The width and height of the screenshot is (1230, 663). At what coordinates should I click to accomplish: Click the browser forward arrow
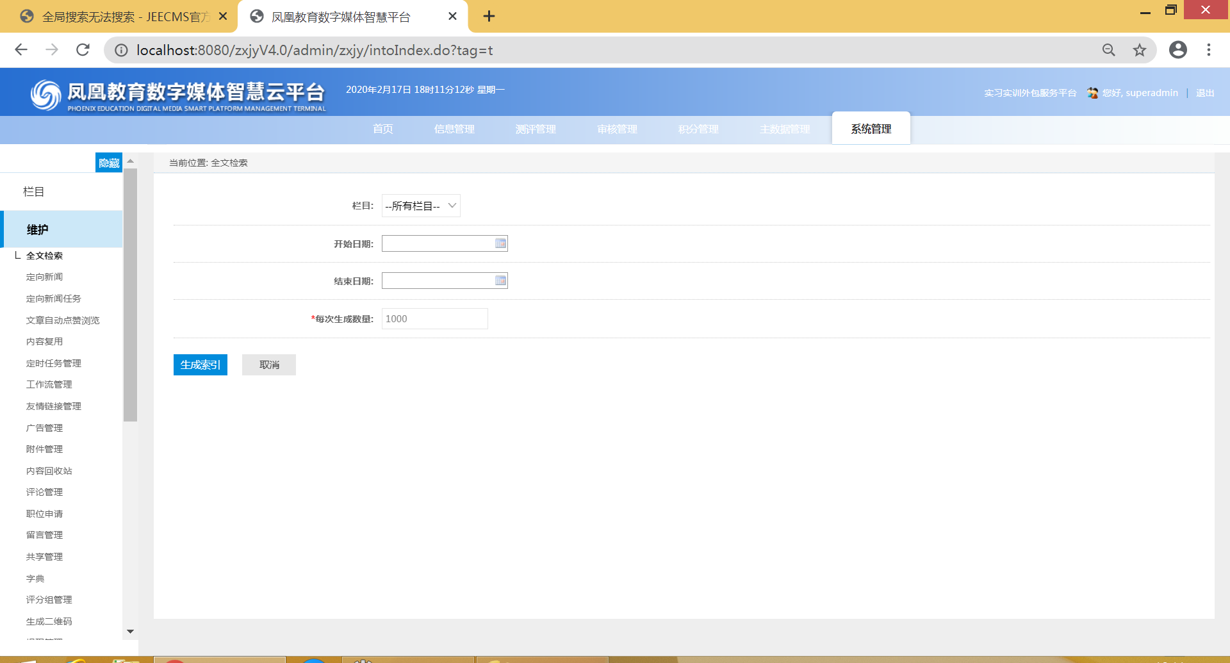(52, 50)
